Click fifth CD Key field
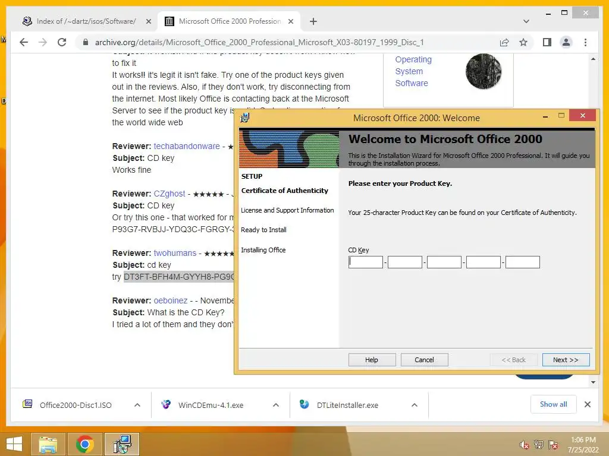Viewport: 609px width, 456px height. (x=522, y=262)
